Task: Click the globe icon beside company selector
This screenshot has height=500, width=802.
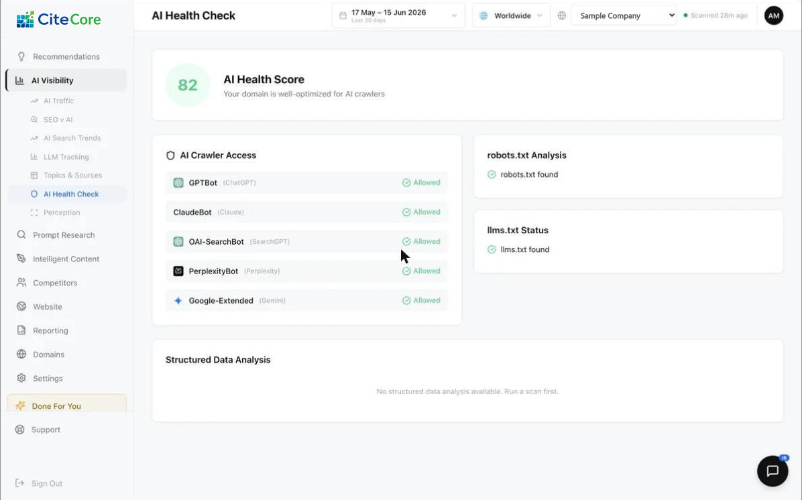Action: tap(562, 15)
